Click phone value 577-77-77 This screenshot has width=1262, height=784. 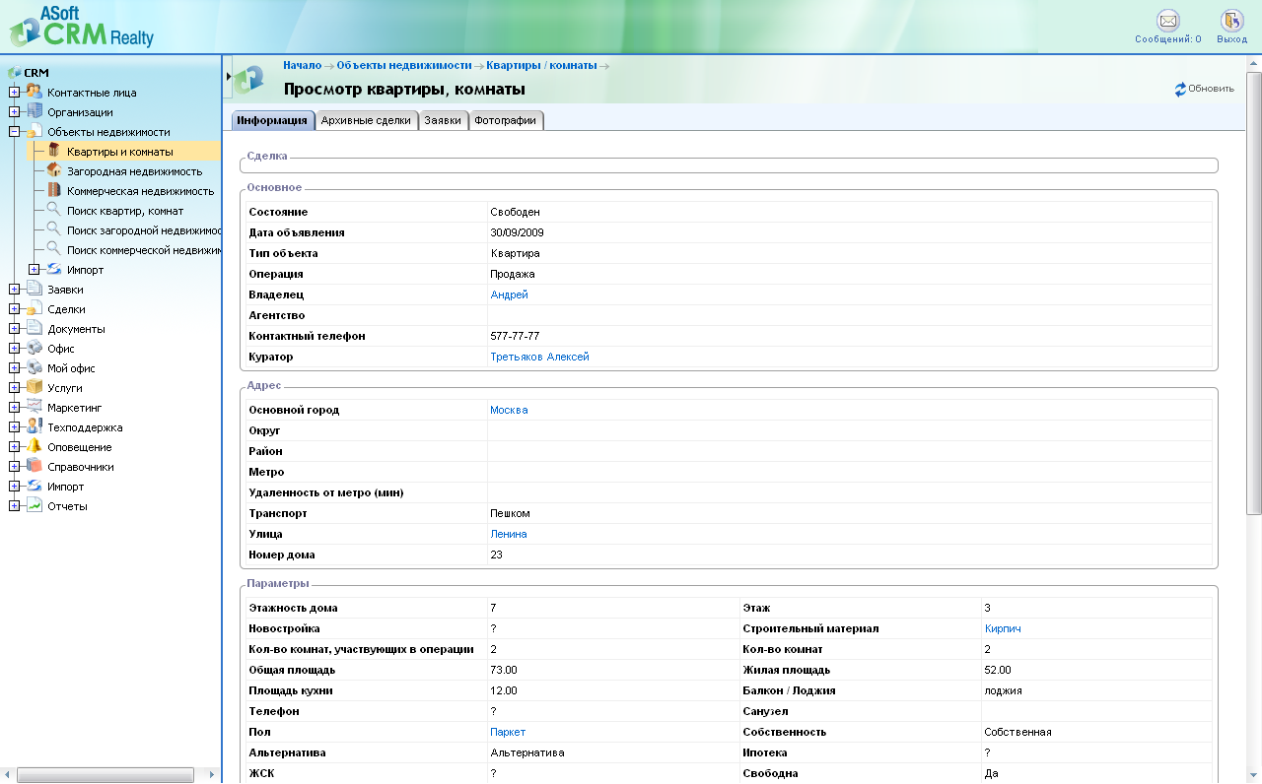coord(515,336)
